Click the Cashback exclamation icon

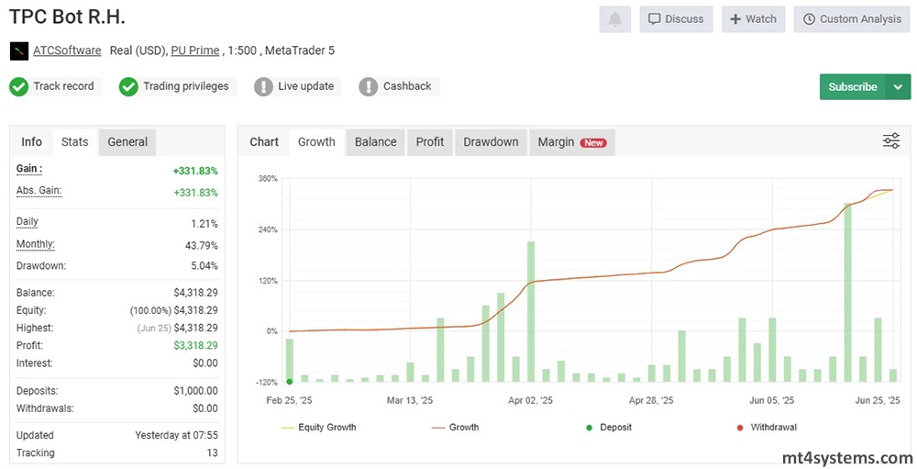point(369,86)
